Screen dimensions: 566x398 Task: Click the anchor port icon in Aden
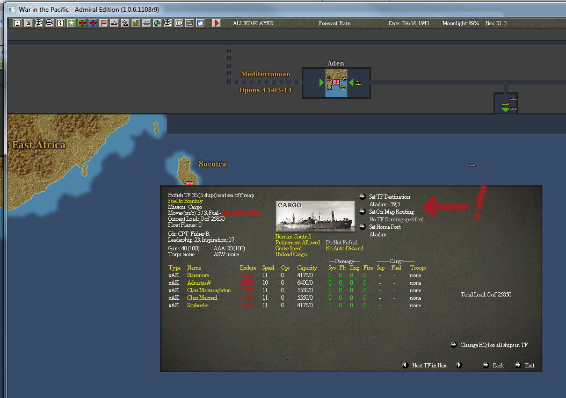tap(329, 78)
